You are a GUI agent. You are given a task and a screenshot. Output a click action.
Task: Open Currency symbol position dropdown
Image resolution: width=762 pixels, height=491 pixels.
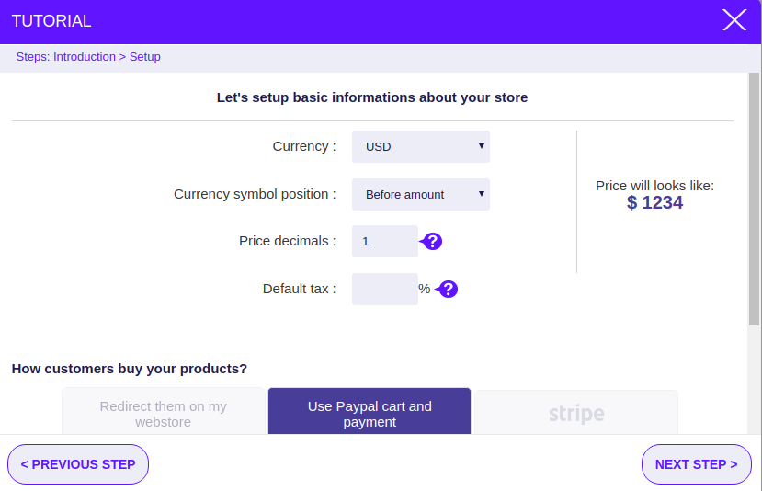[x=420, y=194]
